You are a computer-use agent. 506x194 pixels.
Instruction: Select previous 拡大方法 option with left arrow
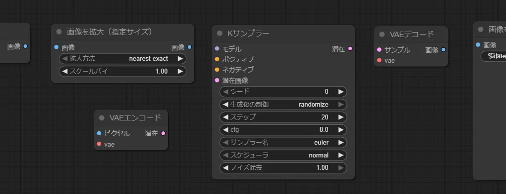coord(64,59)
